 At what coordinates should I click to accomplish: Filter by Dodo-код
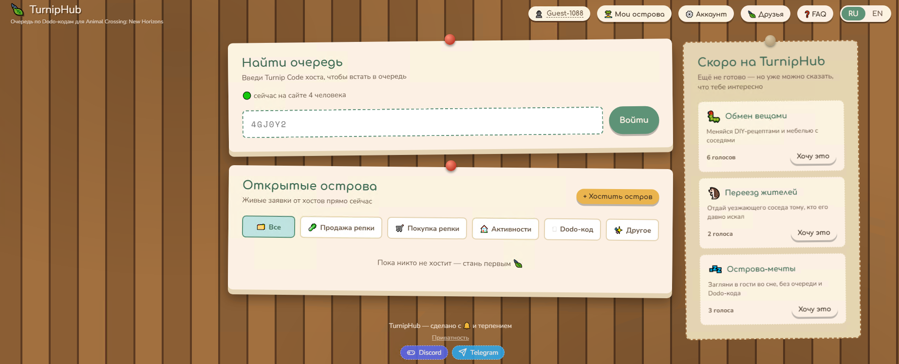572,230
